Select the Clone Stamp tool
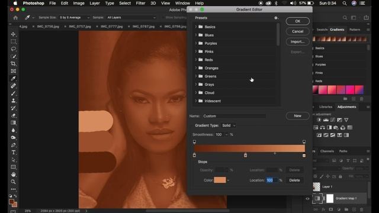The image size is (379, 213). 13,101
